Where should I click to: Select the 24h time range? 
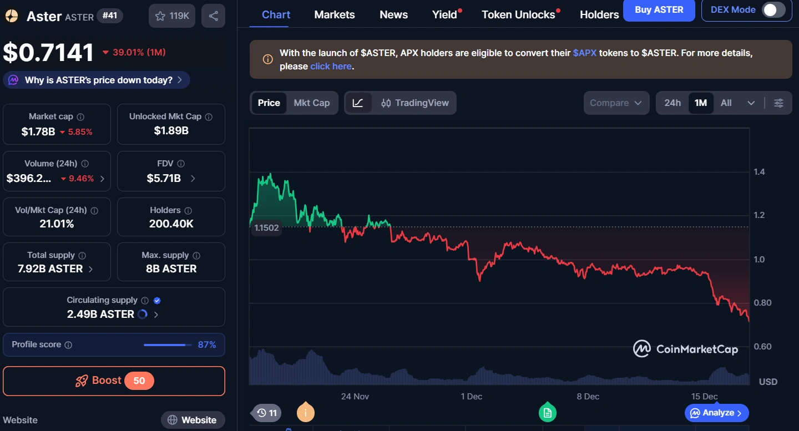point(672,103)
